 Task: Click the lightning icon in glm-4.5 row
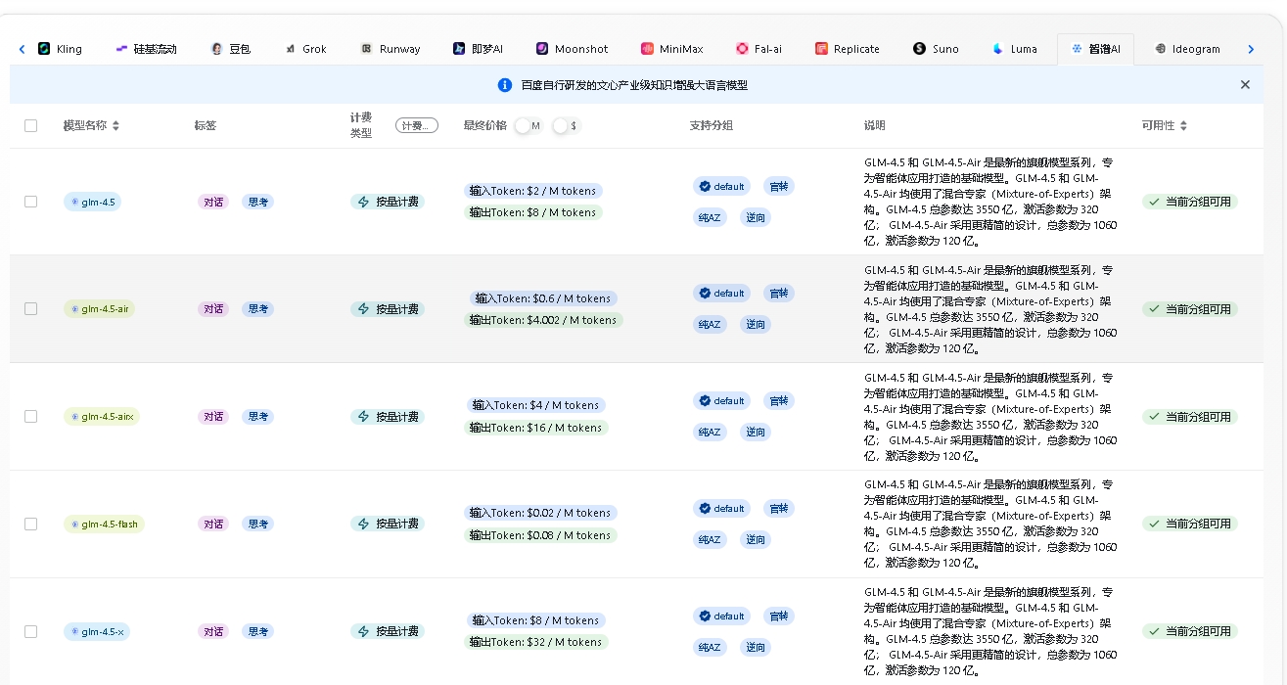tap(364, 202)
